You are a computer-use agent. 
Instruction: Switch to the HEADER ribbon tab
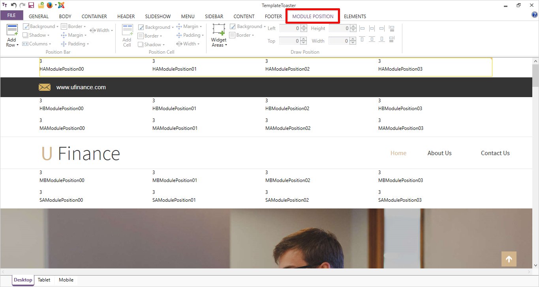pos(126,17)
